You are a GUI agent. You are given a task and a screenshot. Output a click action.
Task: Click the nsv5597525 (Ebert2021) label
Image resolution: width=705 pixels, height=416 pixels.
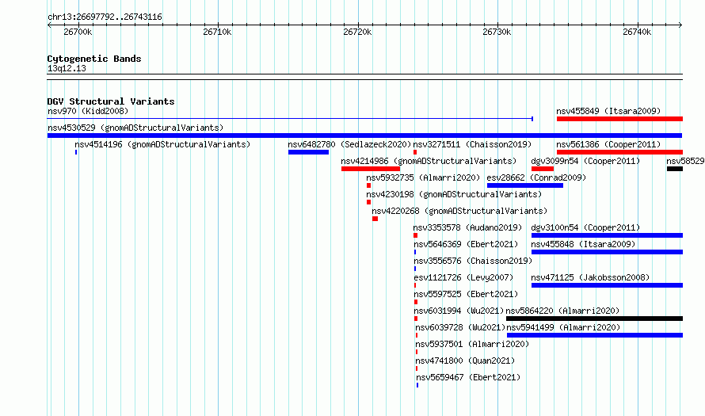pyautogui.click(x=466, y=294)
